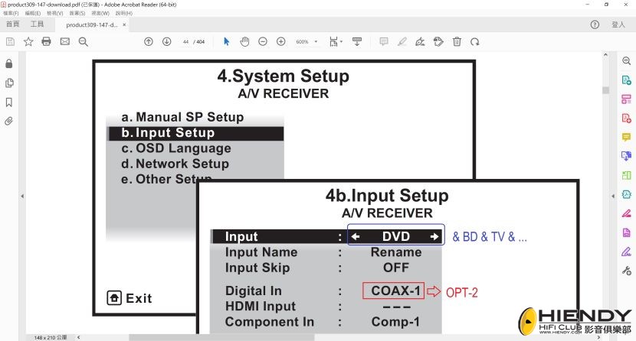636x341 pixels.
Task: Rotate the page using the rotate icon
Action: coord(475,41)
